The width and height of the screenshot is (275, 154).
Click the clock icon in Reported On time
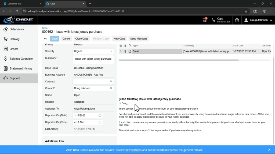coord(100,122)
